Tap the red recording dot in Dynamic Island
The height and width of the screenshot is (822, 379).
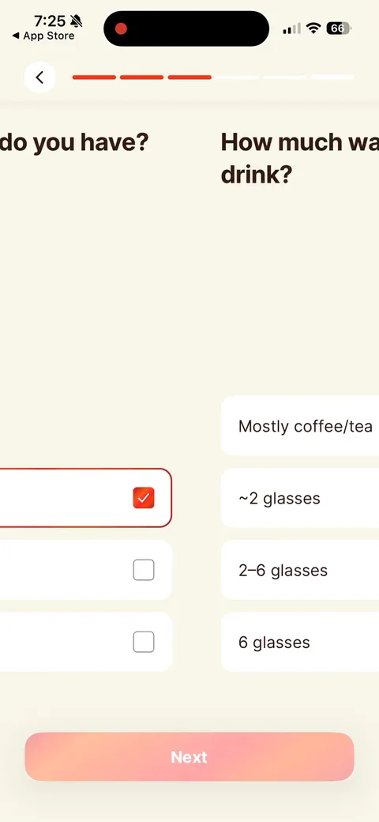pyautogui.click(x=121, y=28)
